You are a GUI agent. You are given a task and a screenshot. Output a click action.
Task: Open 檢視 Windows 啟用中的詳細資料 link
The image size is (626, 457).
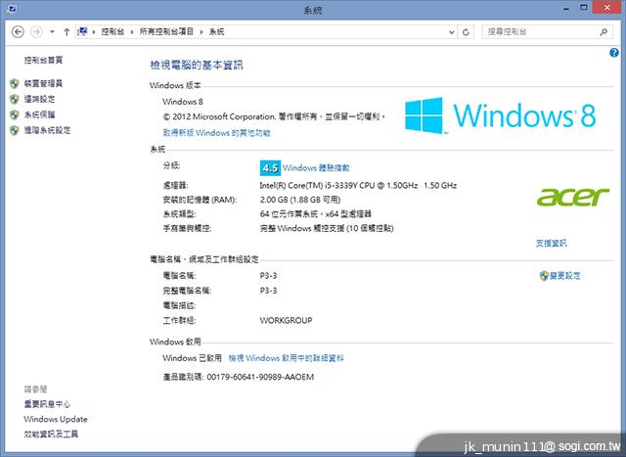(x=286, y=358)
